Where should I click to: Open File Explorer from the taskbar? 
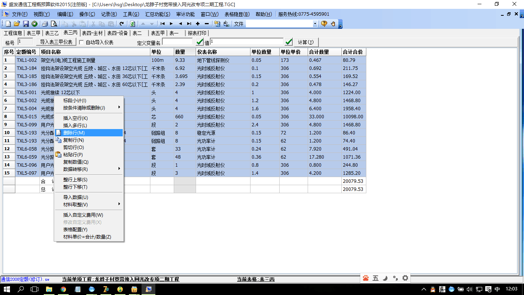[x=49, y=289]
